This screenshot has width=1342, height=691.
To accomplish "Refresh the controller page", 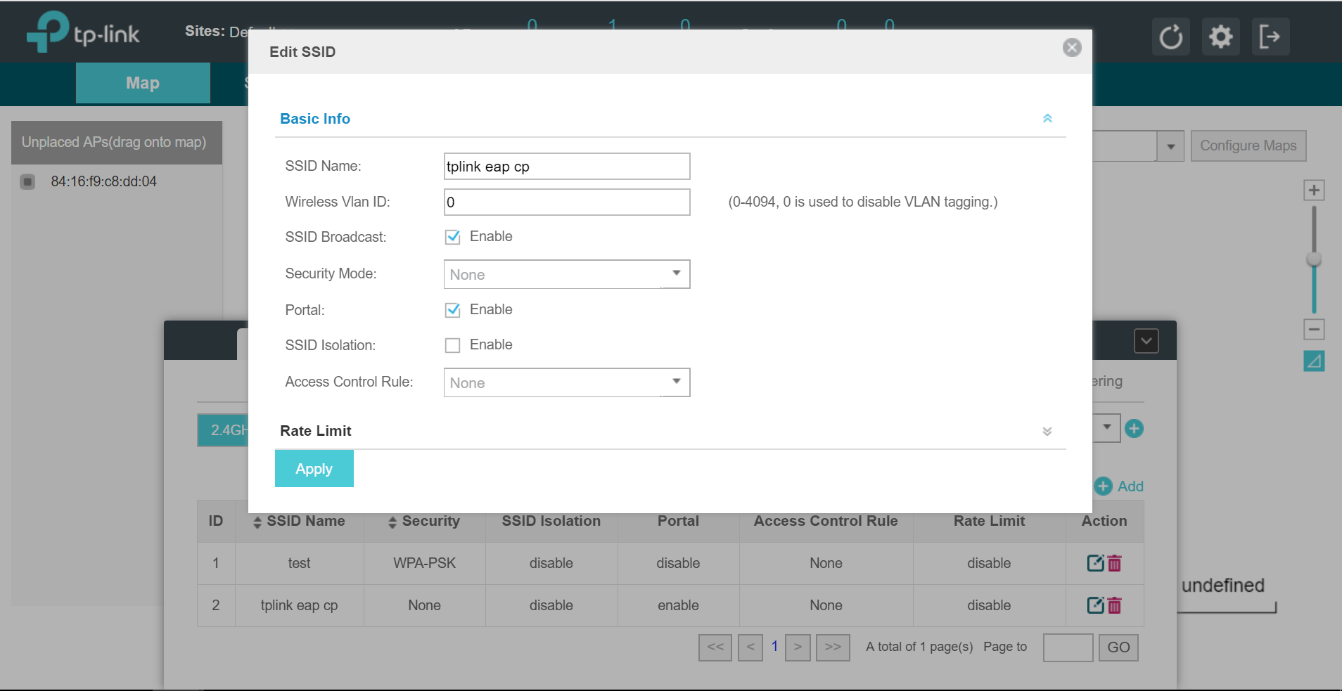I will [1170, 37].
